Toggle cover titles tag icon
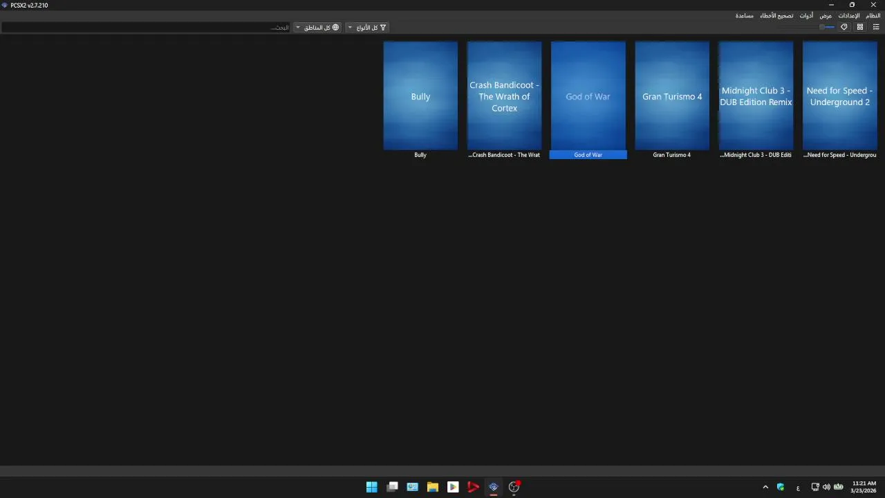 (844, 27)
